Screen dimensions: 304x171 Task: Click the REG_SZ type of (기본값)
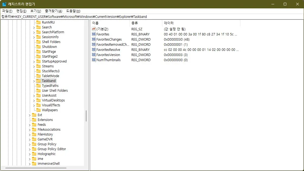[x=137, y=29]
